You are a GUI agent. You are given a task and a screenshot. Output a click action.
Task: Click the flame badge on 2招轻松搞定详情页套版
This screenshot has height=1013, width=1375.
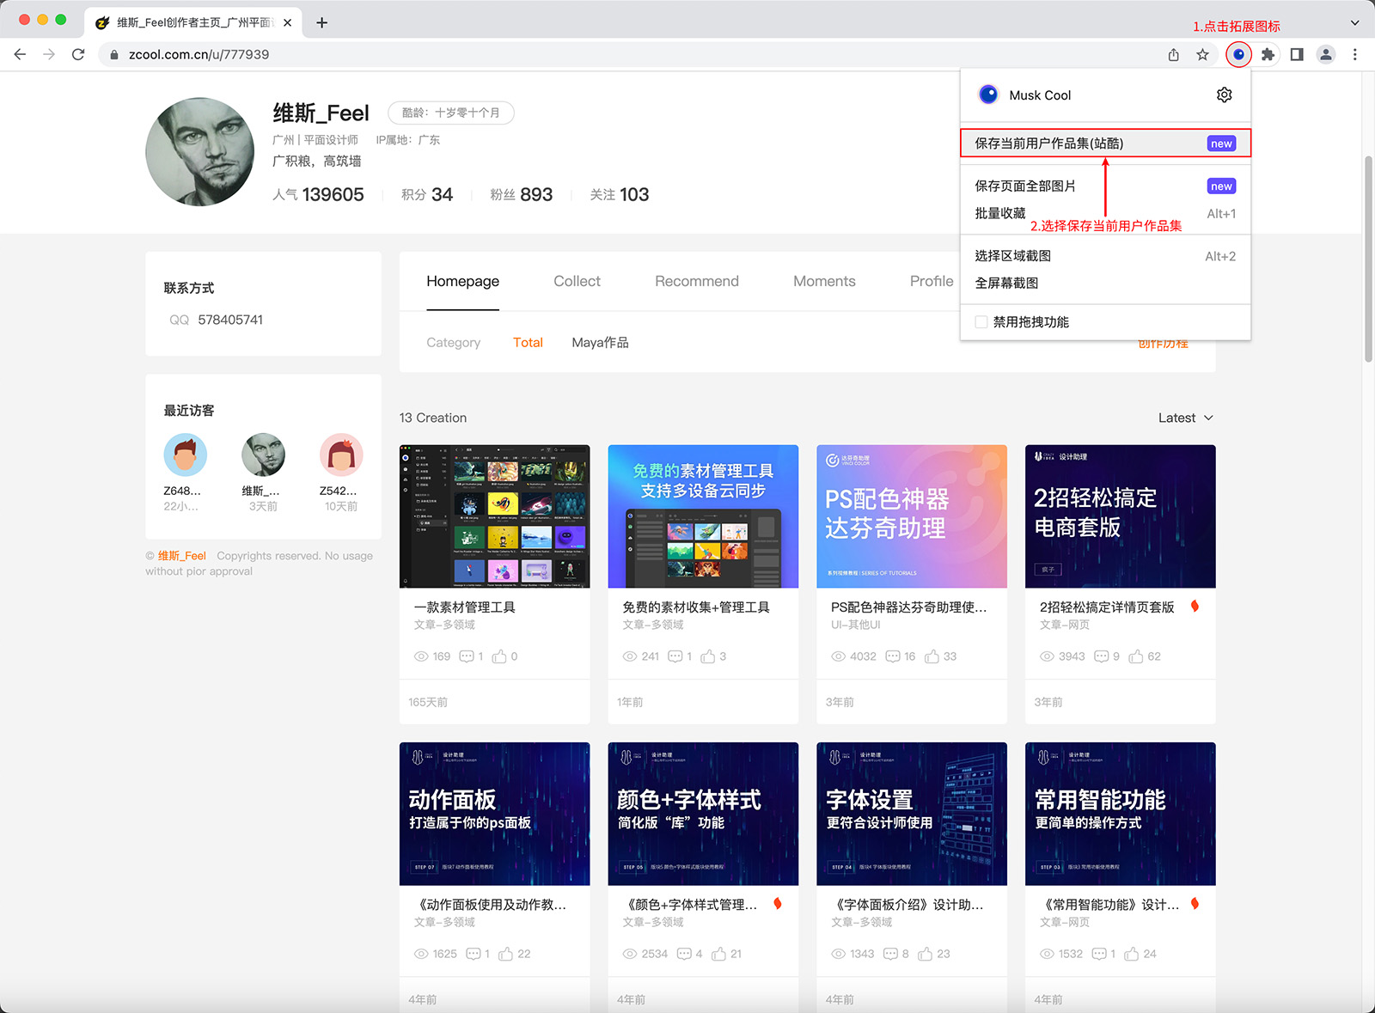point(1195,606)
